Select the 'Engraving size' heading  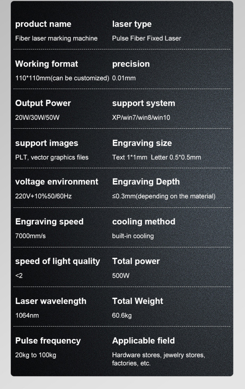(142, 143)
